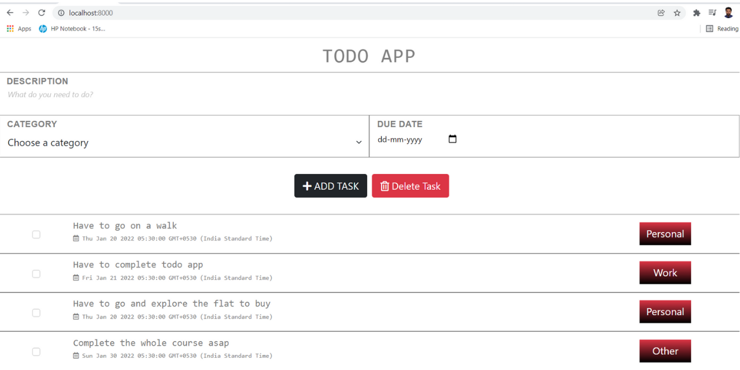Click the calendar icon on the todo app task
The width and height of the screenshot is (740, 370).
click(76, 277)
